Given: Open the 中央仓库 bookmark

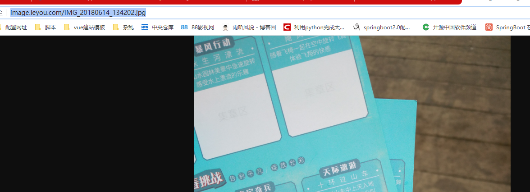Looking at the screenshot, I should click(x=158, y=27).
